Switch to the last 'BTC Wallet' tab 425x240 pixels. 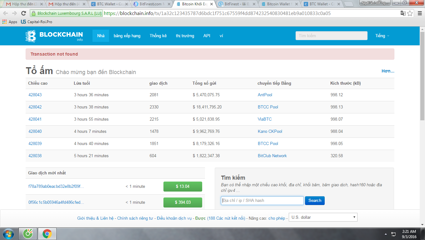point(322,4)
